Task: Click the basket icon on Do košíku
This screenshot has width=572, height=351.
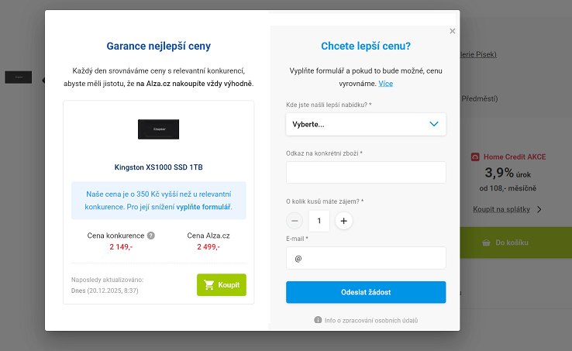Action: [486, 243]
